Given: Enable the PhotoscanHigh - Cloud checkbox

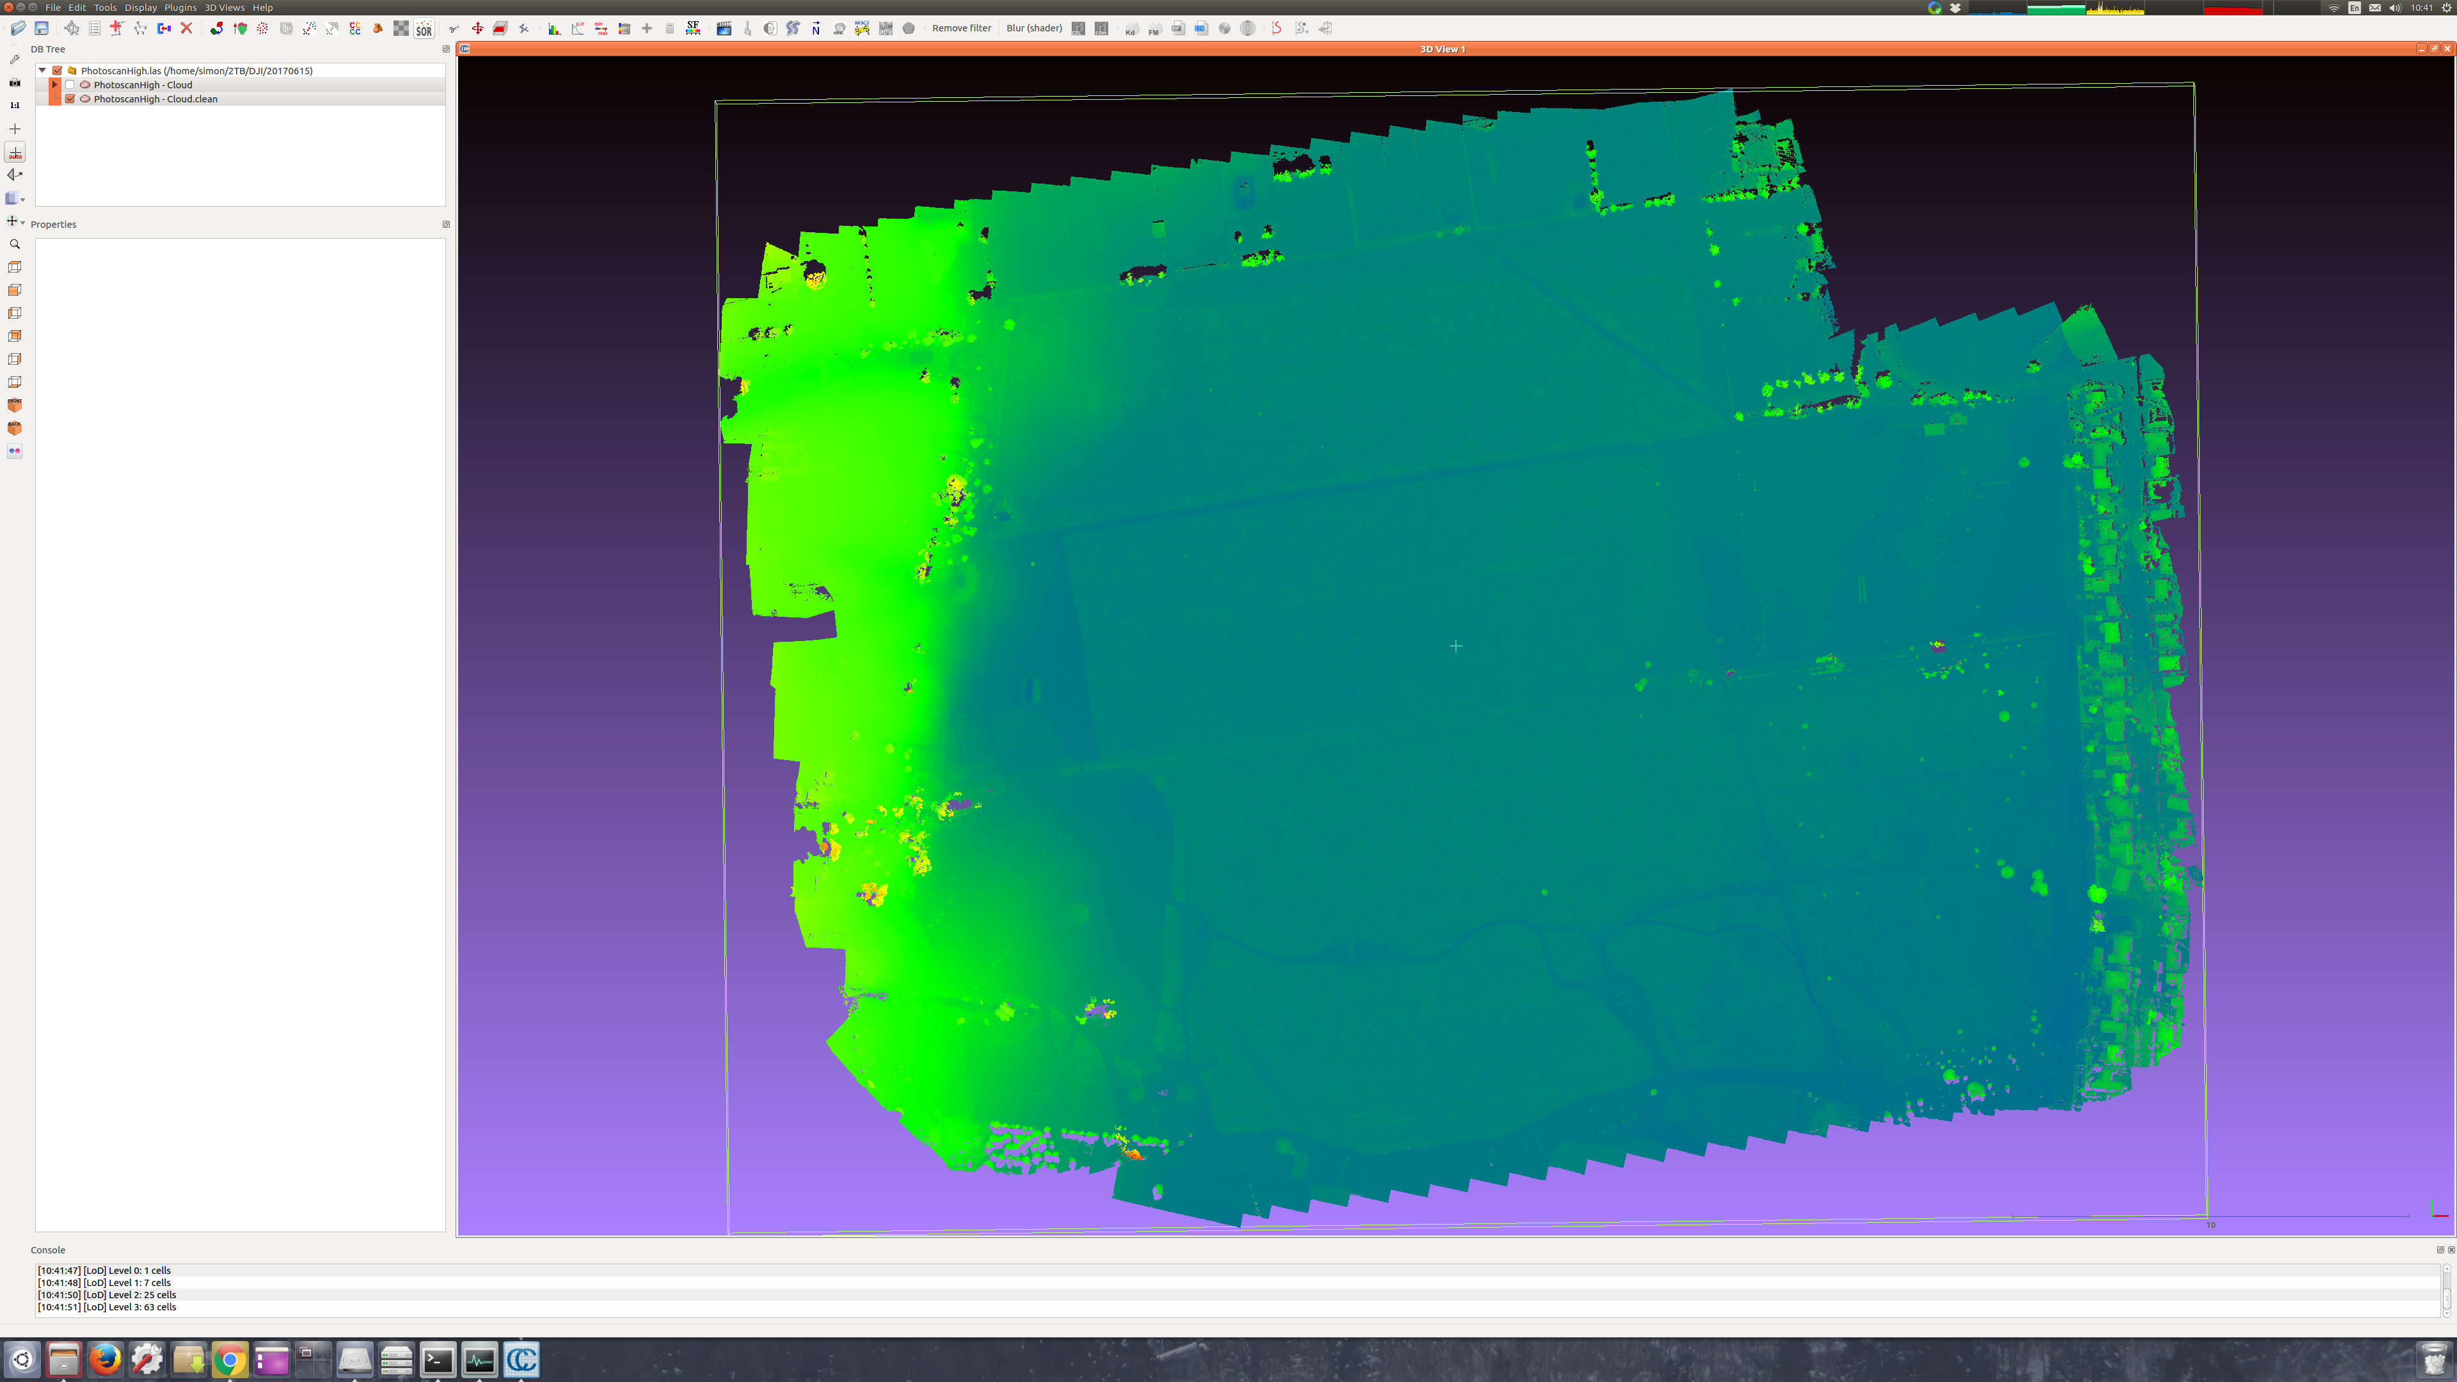Looking at the screenshot, I should click(70, 85).
